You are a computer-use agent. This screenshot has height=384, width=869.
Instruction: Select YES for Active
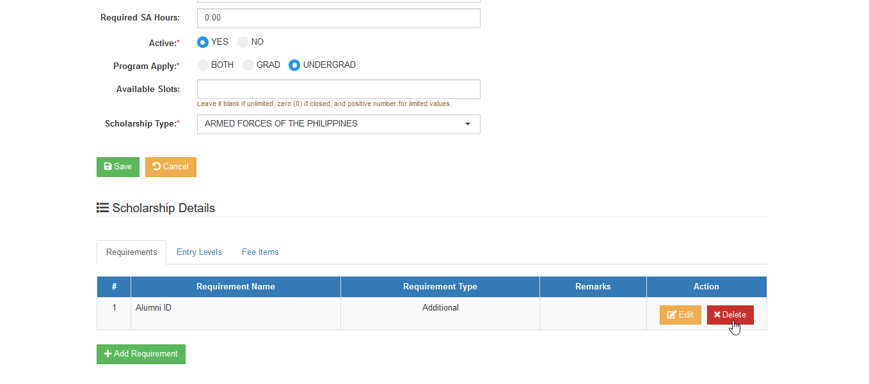(203, 42)
